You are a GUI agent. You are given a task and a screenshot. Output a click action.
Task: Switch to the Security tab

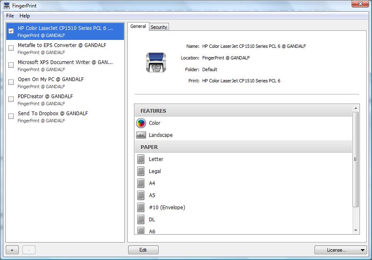159,27
